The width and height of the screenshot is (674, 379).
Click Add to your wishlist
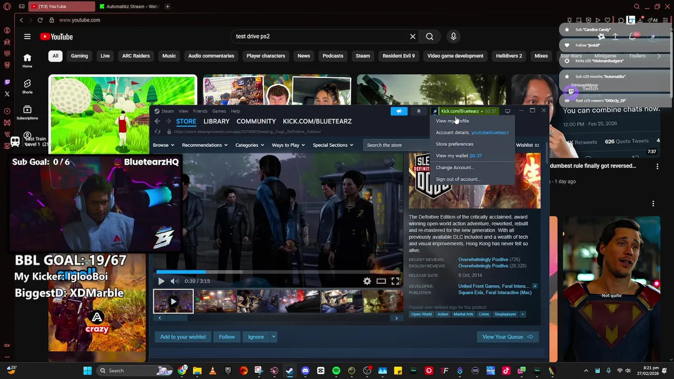click(183, 337)
